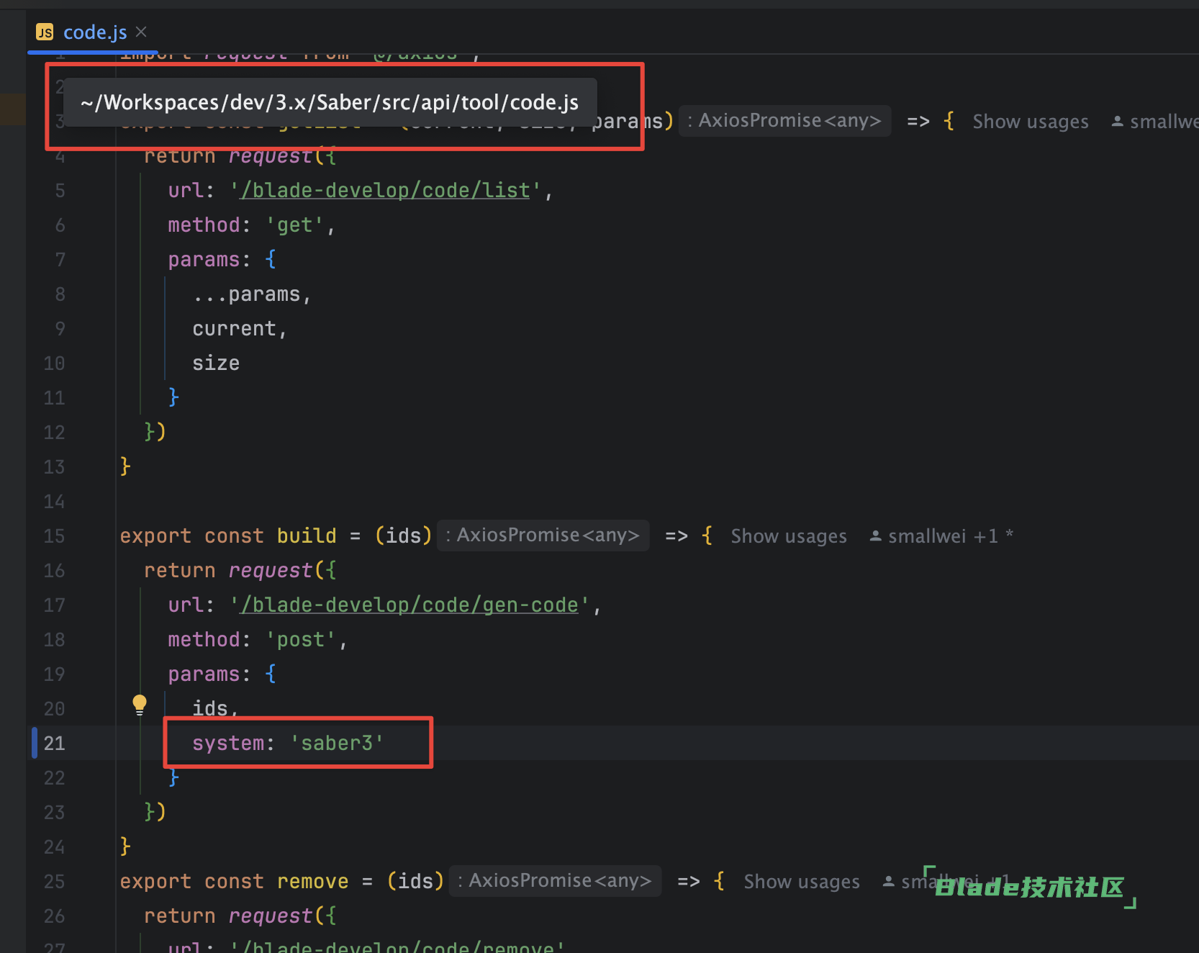Click the AxiosPromise<any> hint on getList line
This screenshot has width=1199, height=953.
[x=785, y=121]
